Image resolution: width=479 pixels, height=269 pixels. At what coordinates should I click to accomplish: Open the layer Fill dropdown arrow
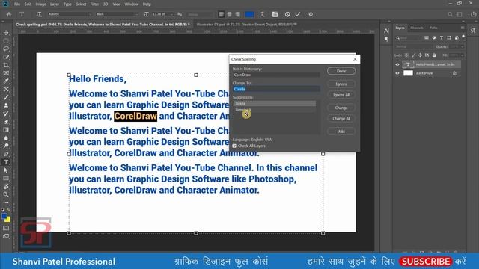point(463,55)
